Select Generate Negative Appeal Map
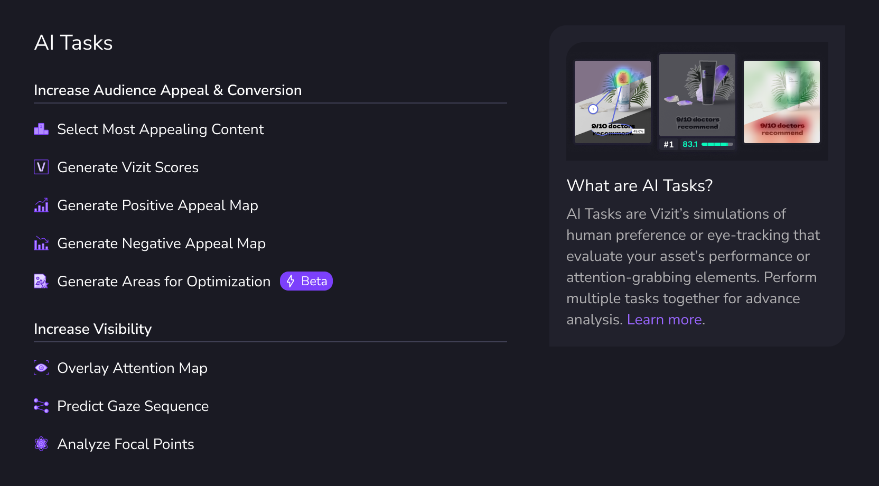Image resolution: width=879 pixels, height=486 pixels. pyautogui.click(x=161, y=244)
